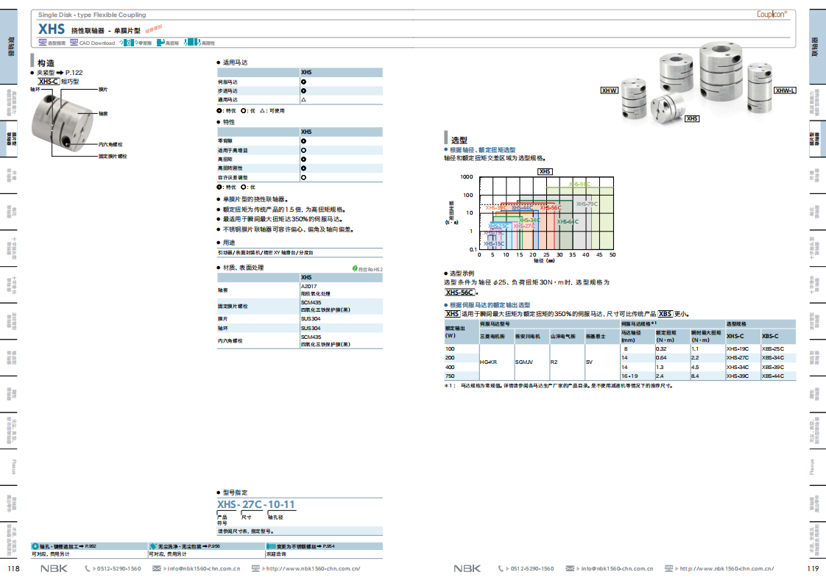826x583 pixels.
Task: Open the CAD Download link
Action: coord(97,43)
